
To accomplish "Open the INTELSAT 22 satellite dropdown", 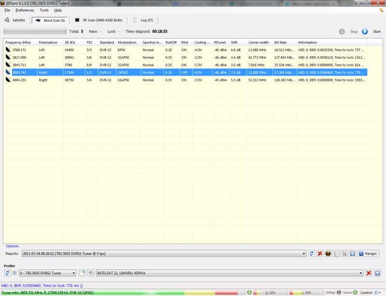I will point(360,273).
